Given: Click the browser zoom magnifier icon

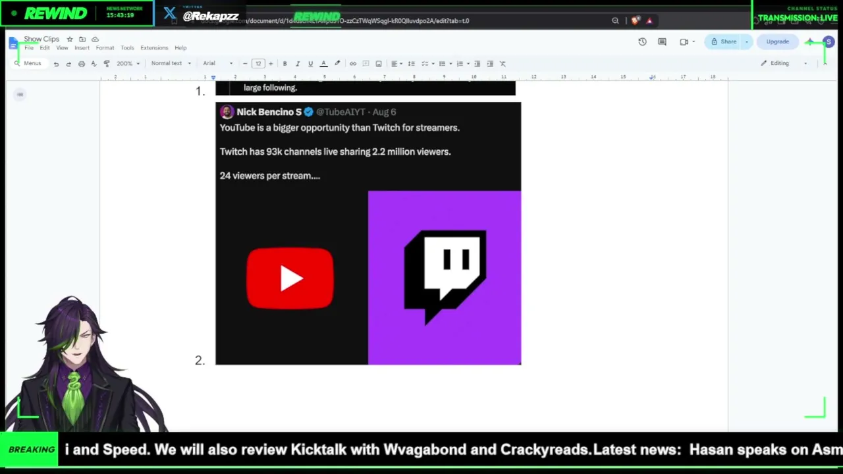Looking at the screenshot, I should pyautogui.click(x=615, y=21).
